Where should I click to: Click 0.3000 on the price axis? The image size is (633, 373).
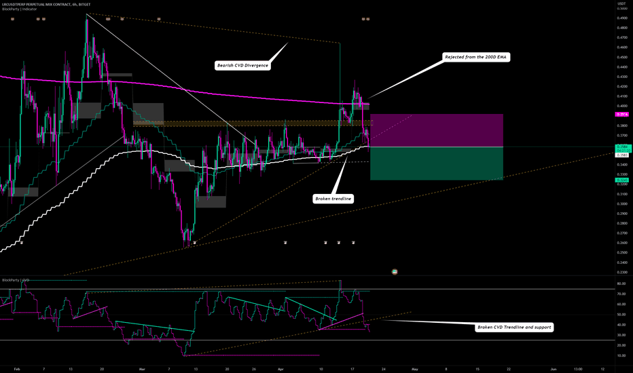(622, 203)
